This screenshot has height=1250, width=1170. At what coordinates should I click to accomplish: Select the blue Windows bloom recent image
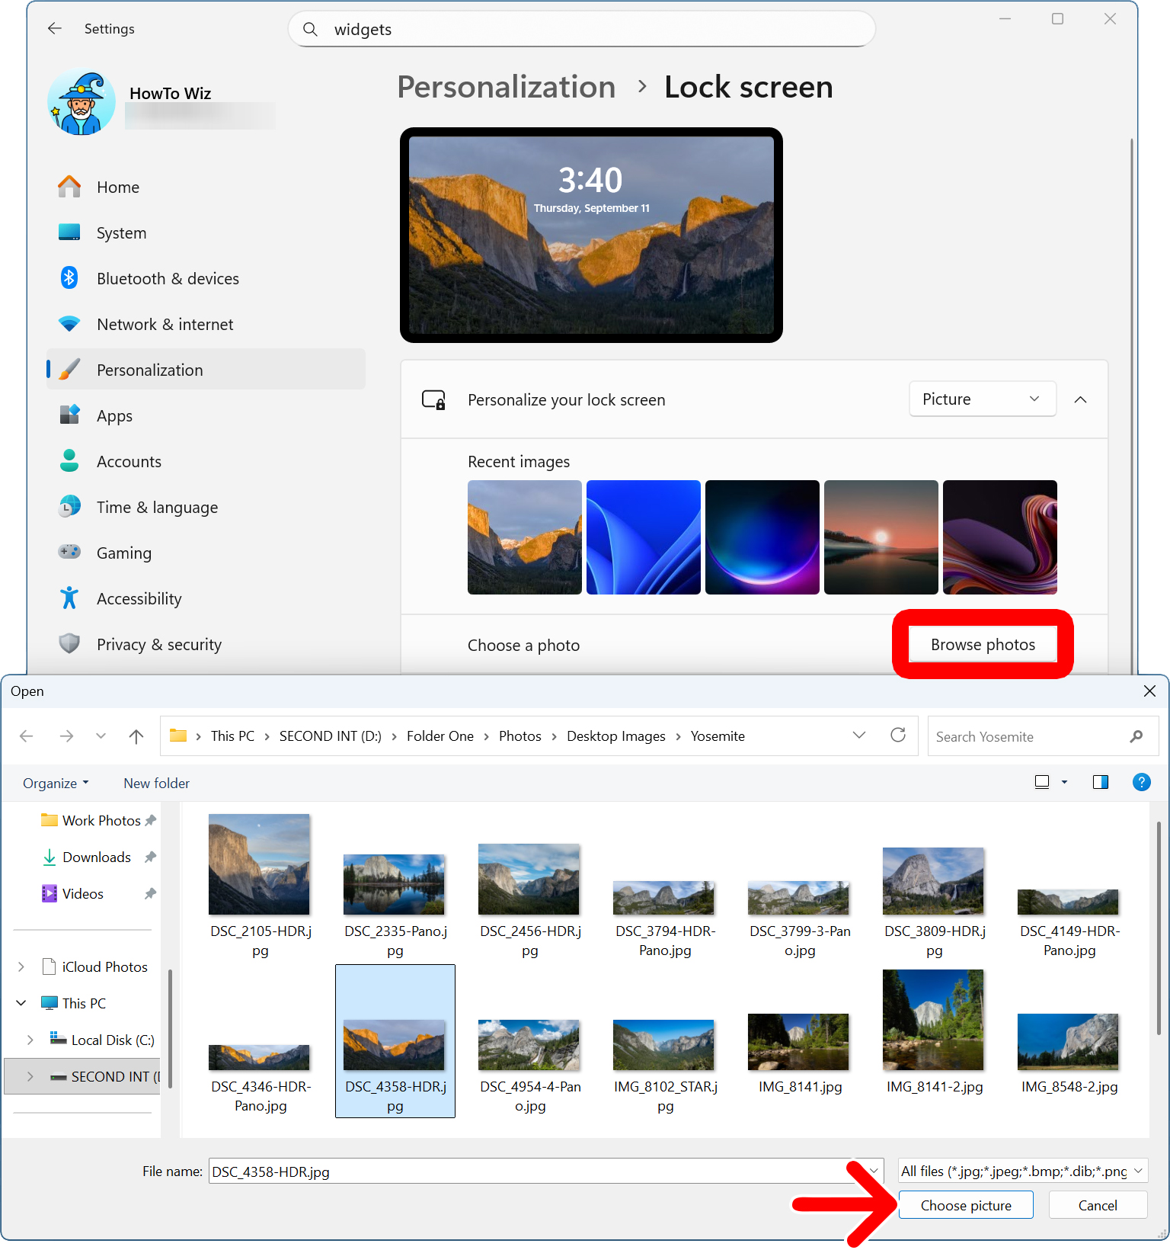(644, 537)
